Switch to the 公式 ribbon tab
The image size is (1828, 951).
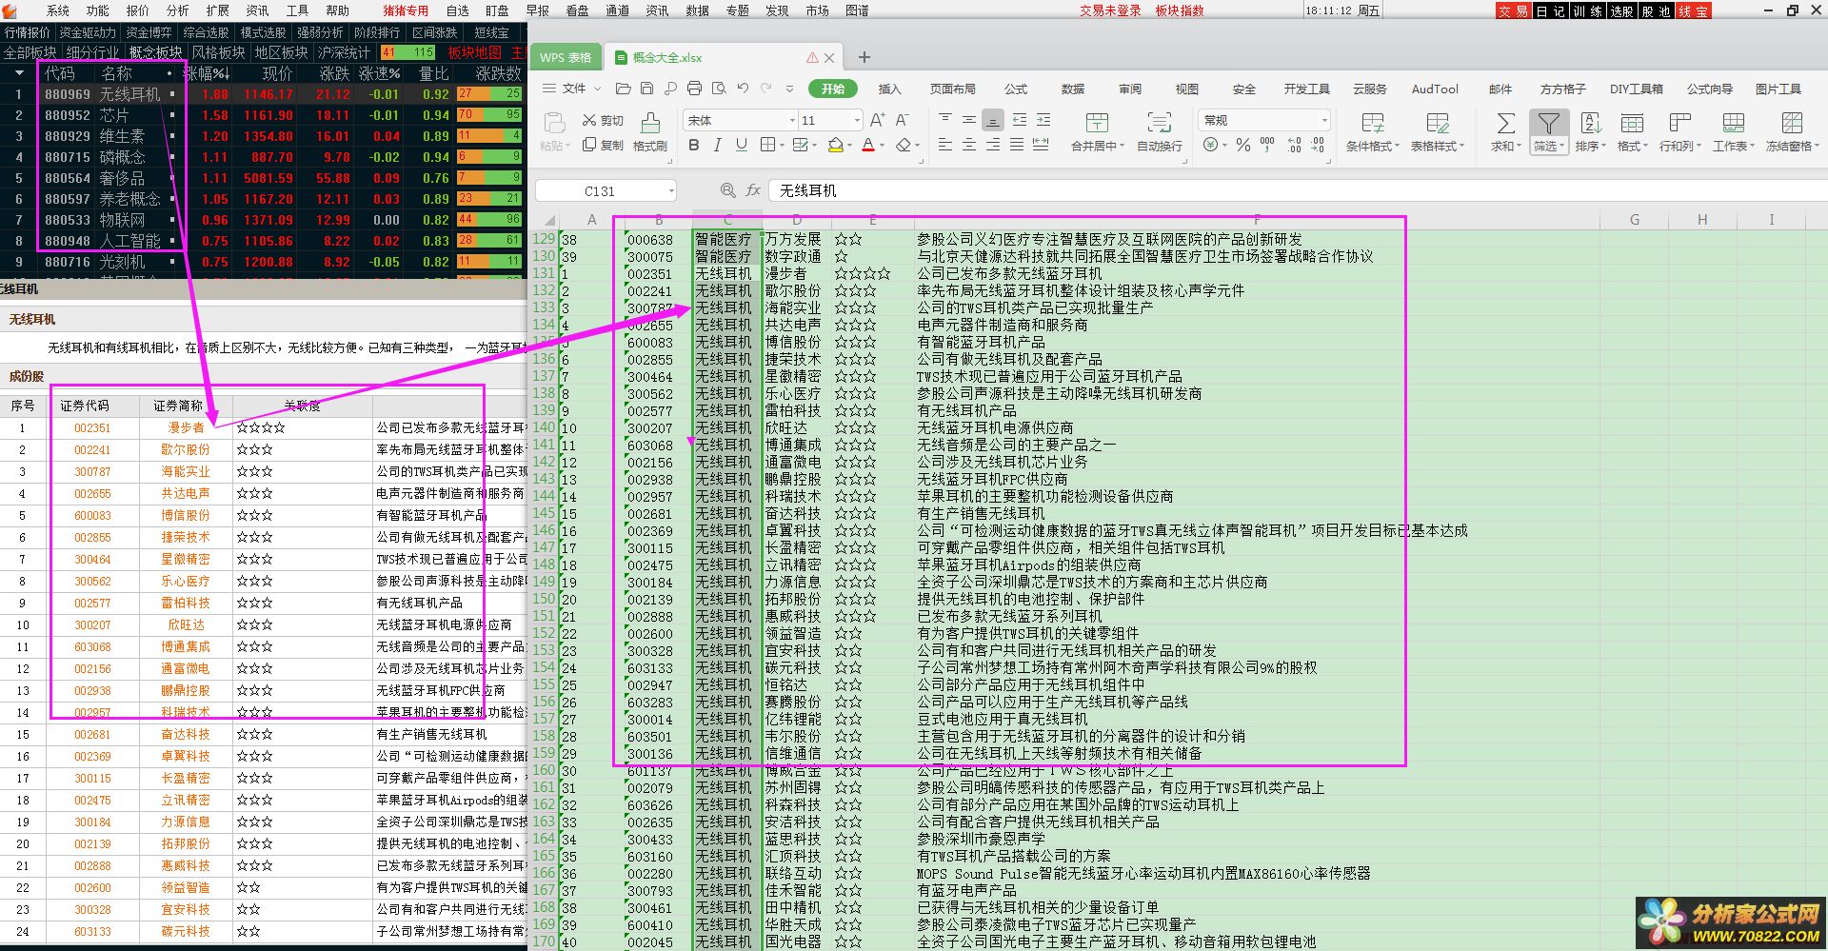point(1016,89)
